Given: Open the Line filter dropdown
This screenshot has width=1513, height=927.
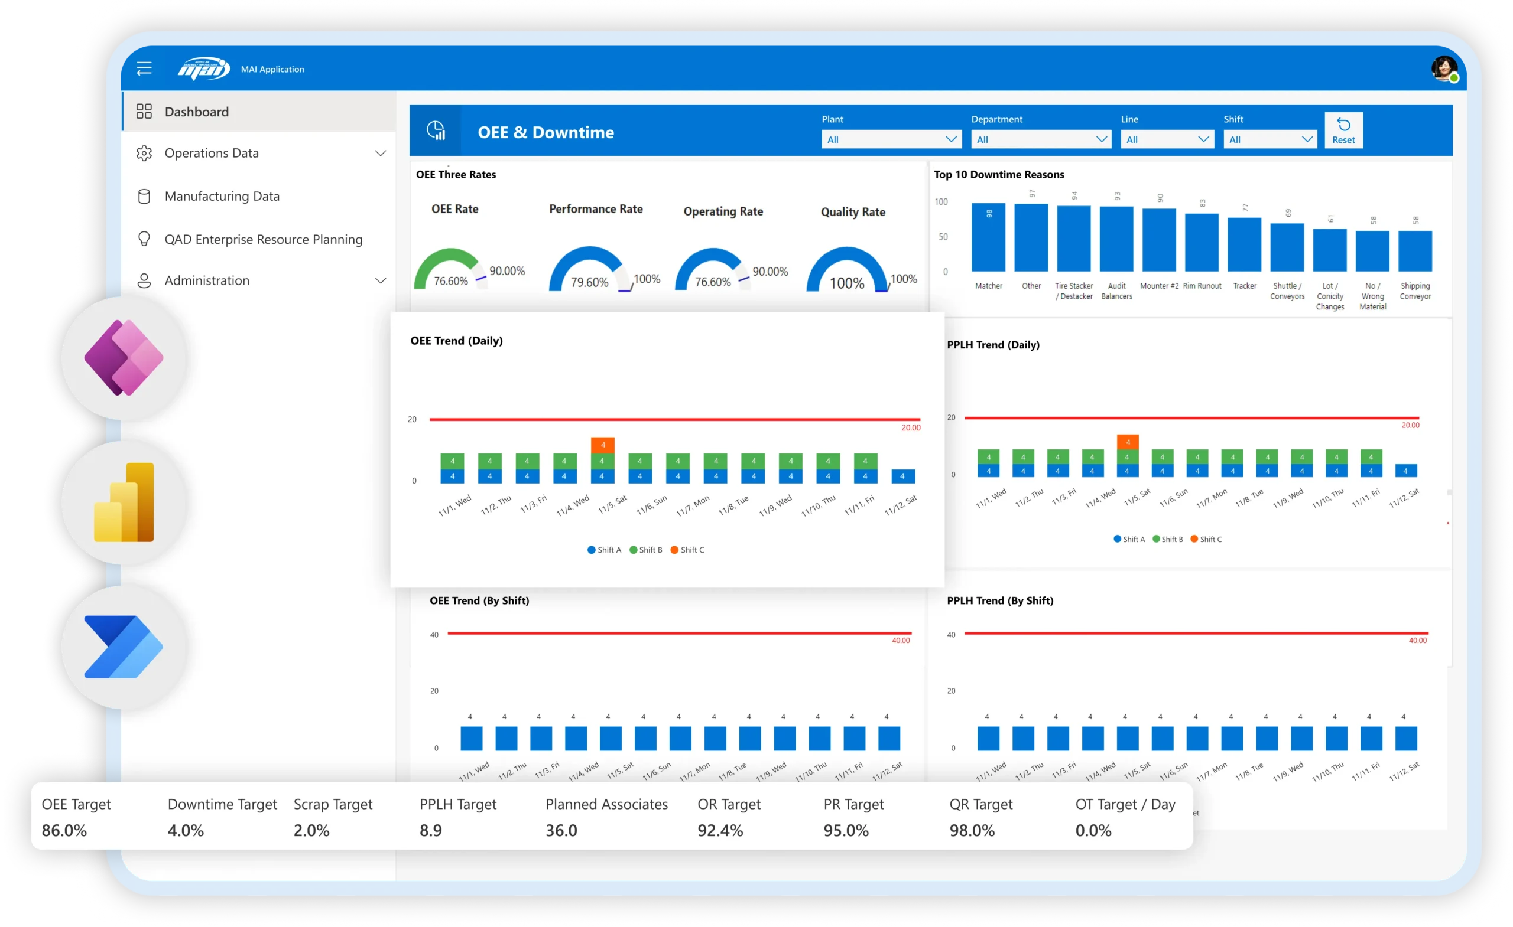Looking at the screenshot, I should [x=1167, y=139].
